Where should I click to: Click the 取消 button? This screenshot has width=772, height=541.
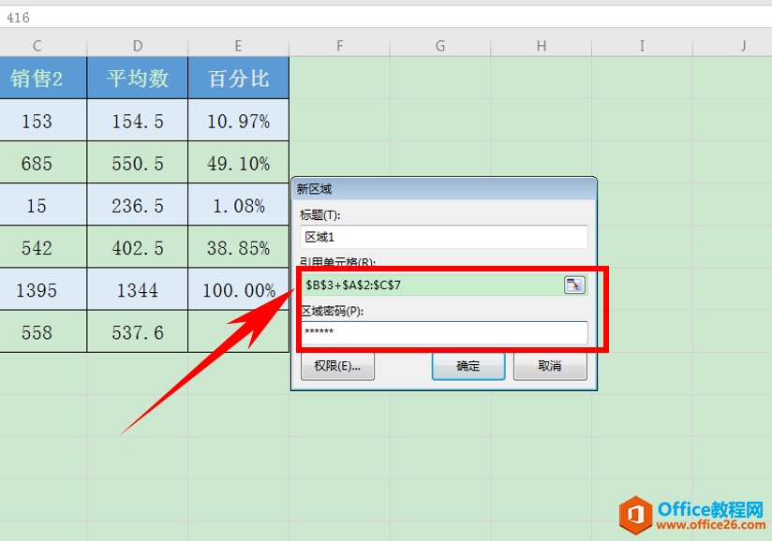point(550,366)
